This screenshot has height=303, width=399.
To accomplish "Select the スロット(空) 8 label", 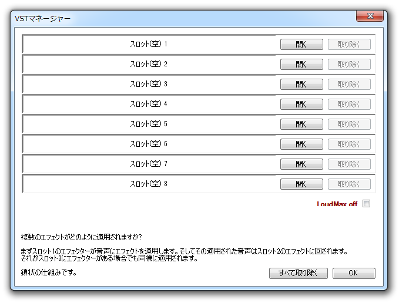I will (149, 184).
